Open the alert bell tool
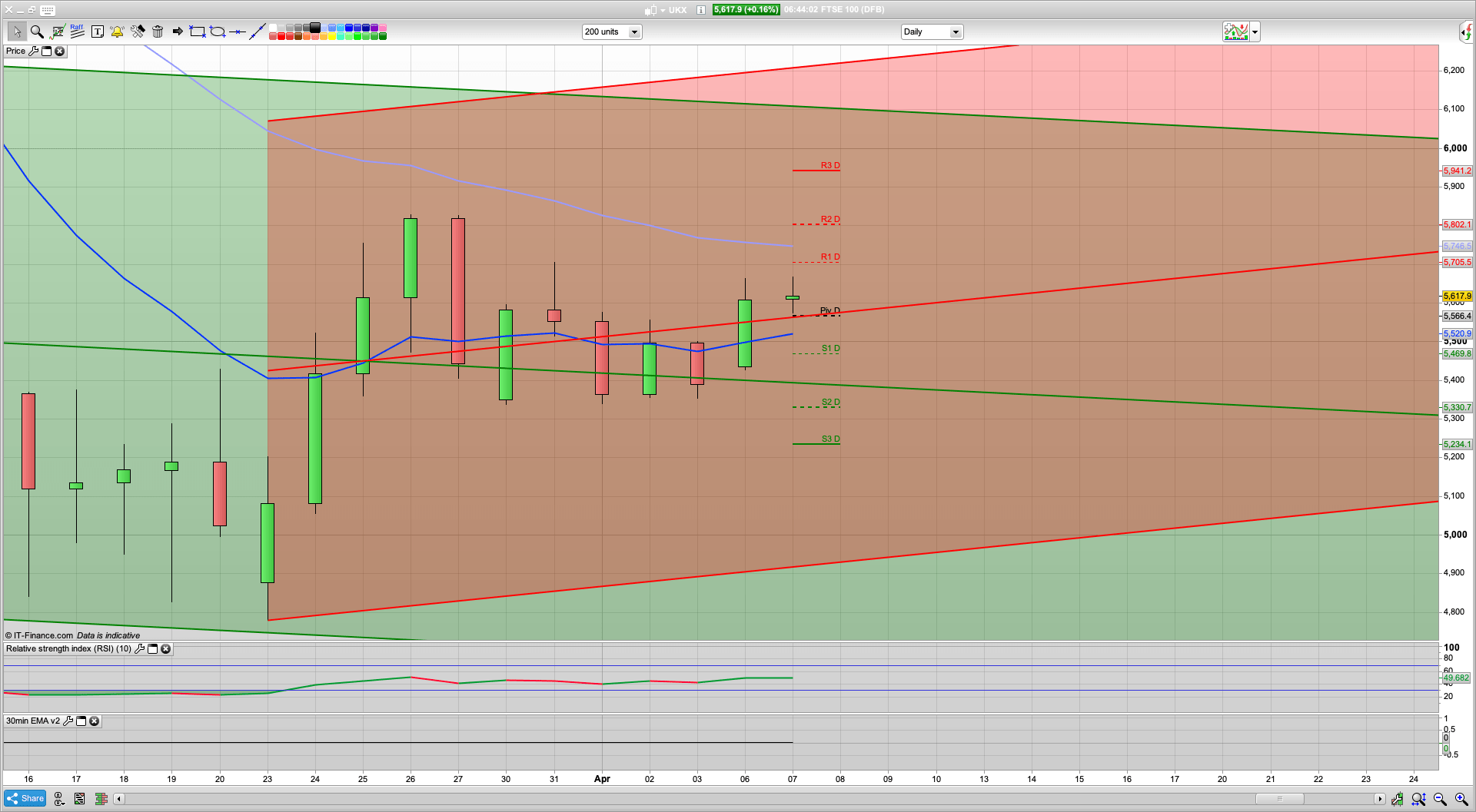Viewport: 1476px width, 812px height. (x=117, y=31)
